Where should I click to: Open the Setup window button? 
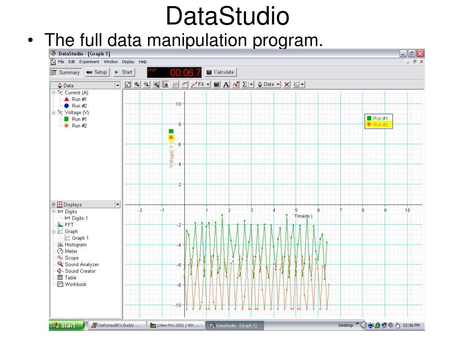97,72
